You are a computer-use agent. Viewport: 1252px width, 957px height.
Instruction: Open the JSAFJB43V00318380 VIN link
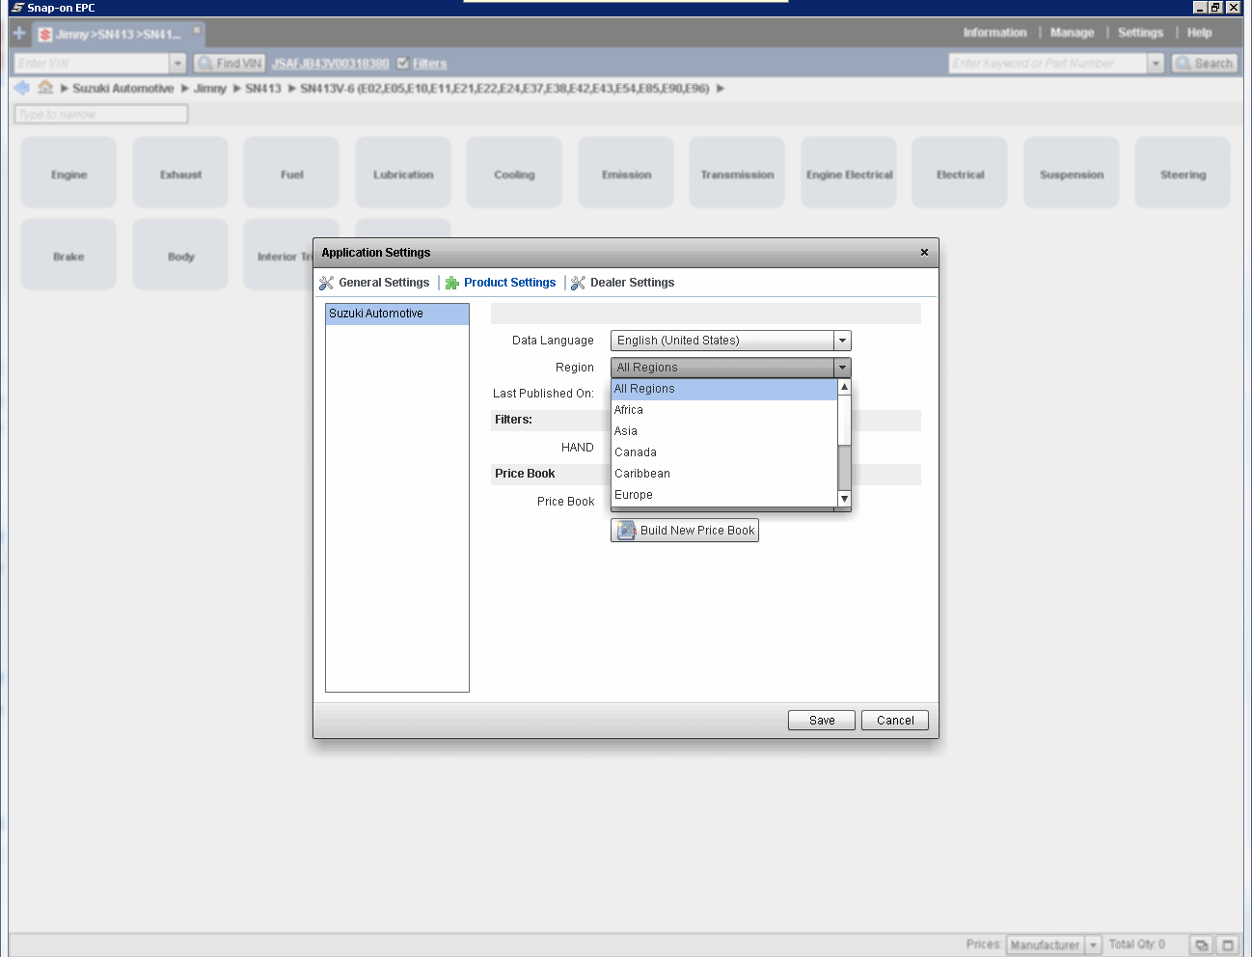coord(330,64)
